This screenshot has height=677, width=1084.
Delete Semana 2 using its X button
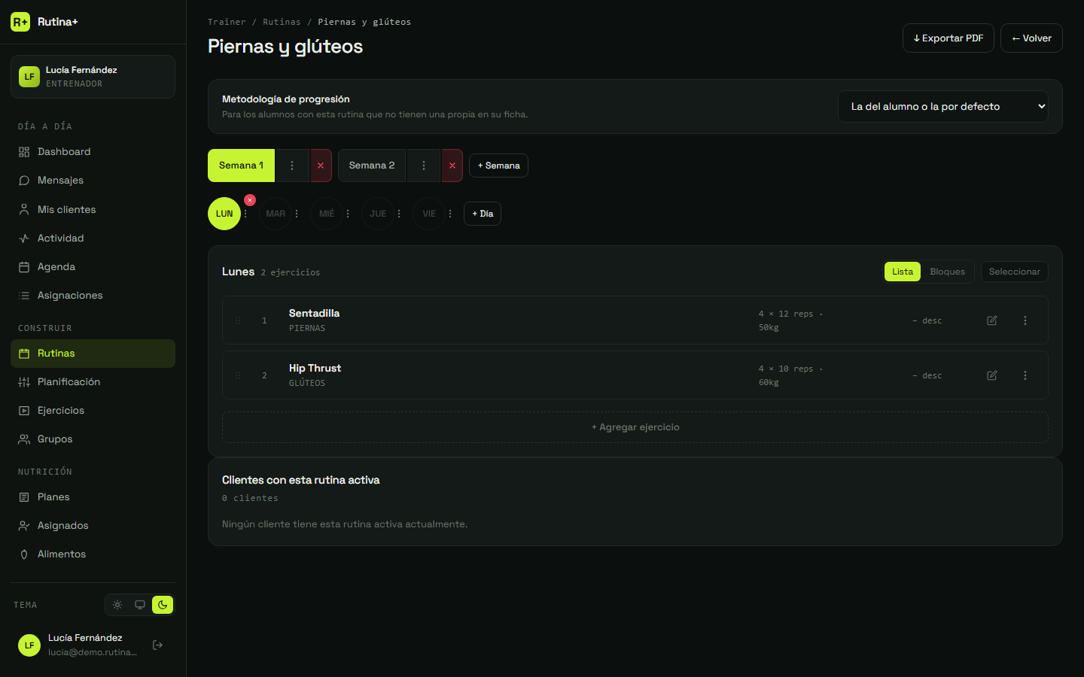click(452, 165)
